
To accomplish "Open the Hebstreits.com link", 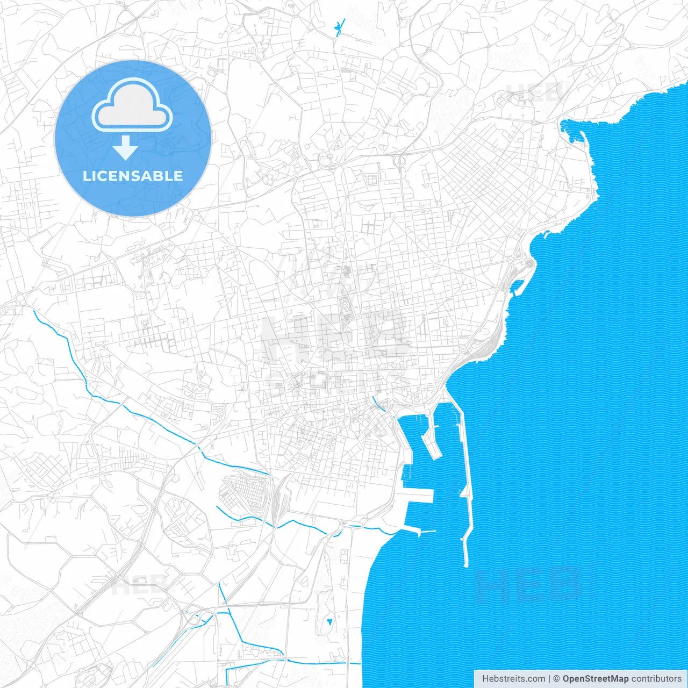I will tap(513, 678).
